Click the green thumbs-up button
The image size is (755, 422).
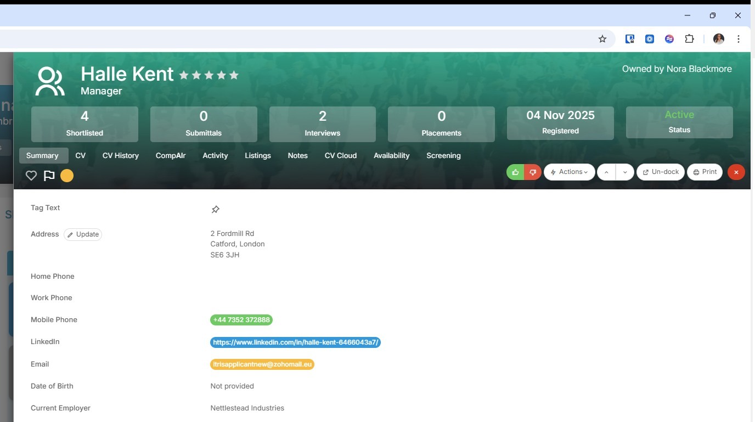(515, 172)
